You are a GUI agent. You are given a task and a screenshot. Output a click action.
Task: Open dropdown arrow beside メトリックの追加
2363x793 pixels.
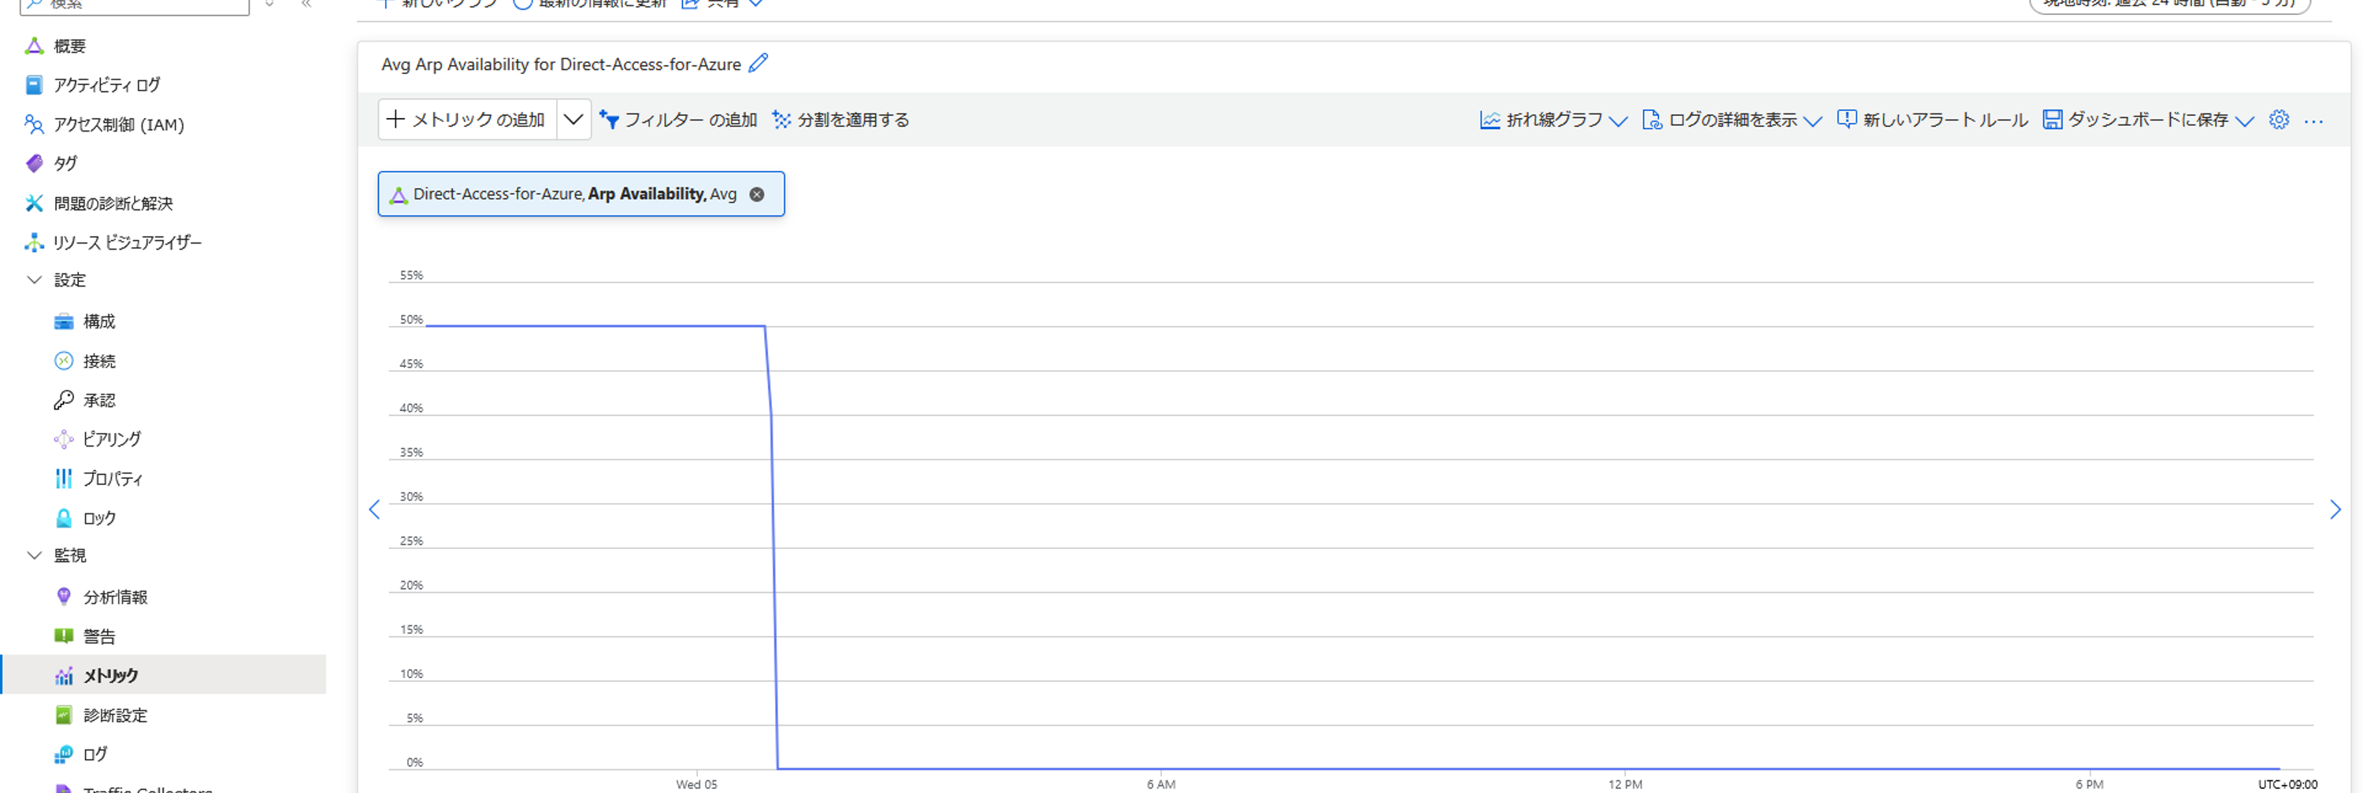573,119
